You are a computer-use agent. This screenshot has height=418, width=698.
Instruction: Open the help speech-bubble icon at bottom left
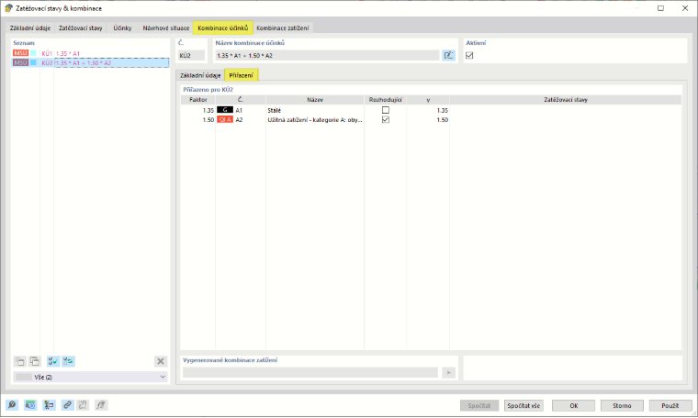pos(12,405)
